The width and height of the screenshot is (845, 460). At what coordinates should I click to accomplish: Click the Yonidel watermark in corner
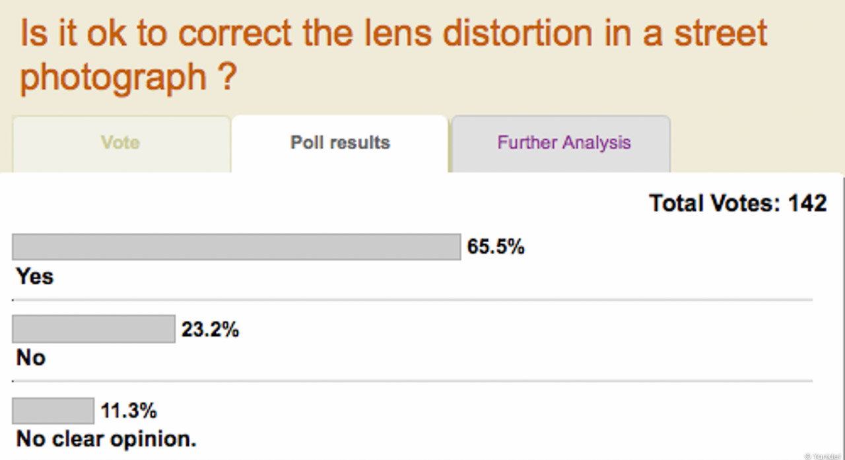tap(823, 455)
